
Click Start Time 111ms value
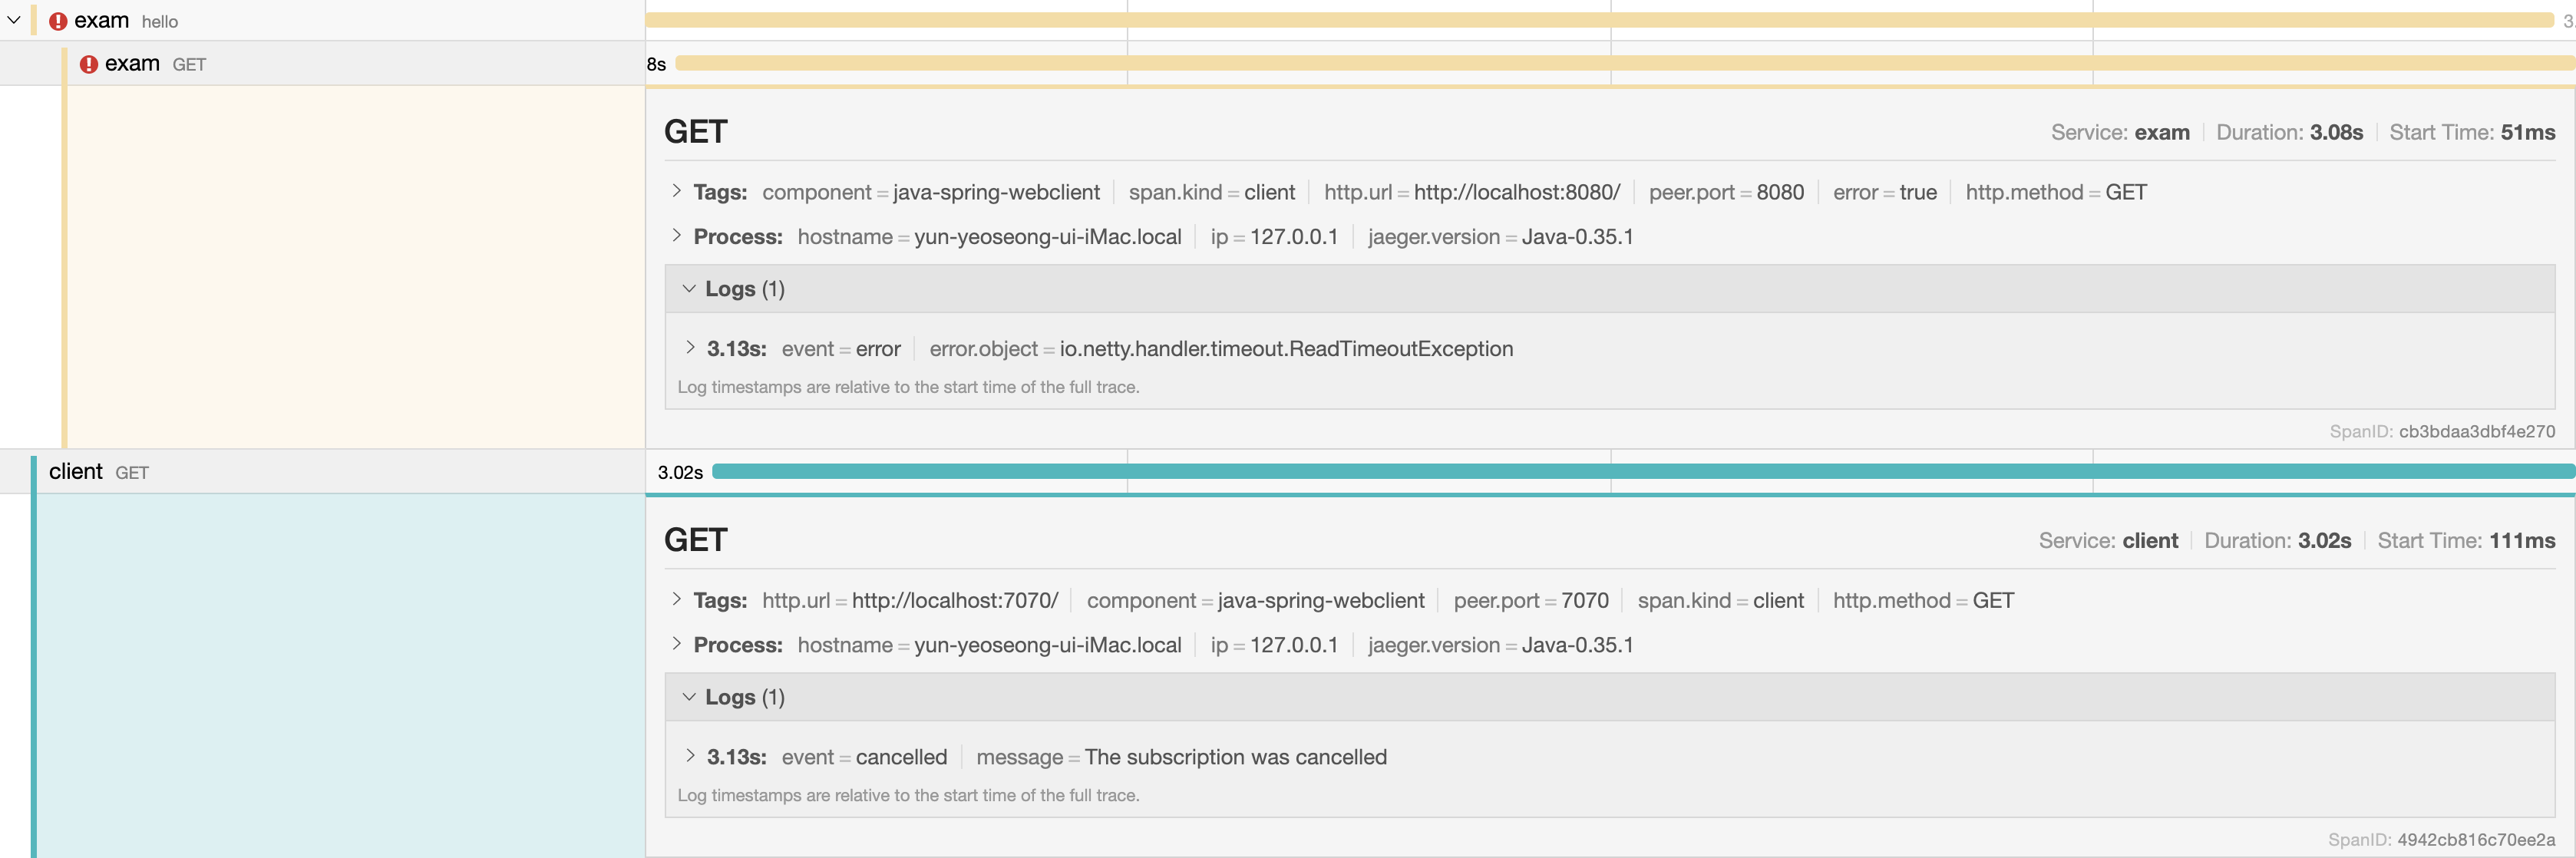pyautogui.click(x=2522, y=540)
